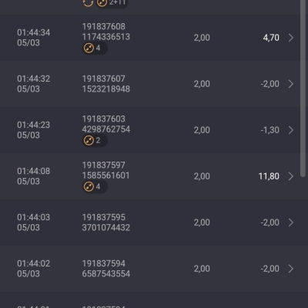Click the 2,00 bet in the 01:44:03 row

click(202, 223)
